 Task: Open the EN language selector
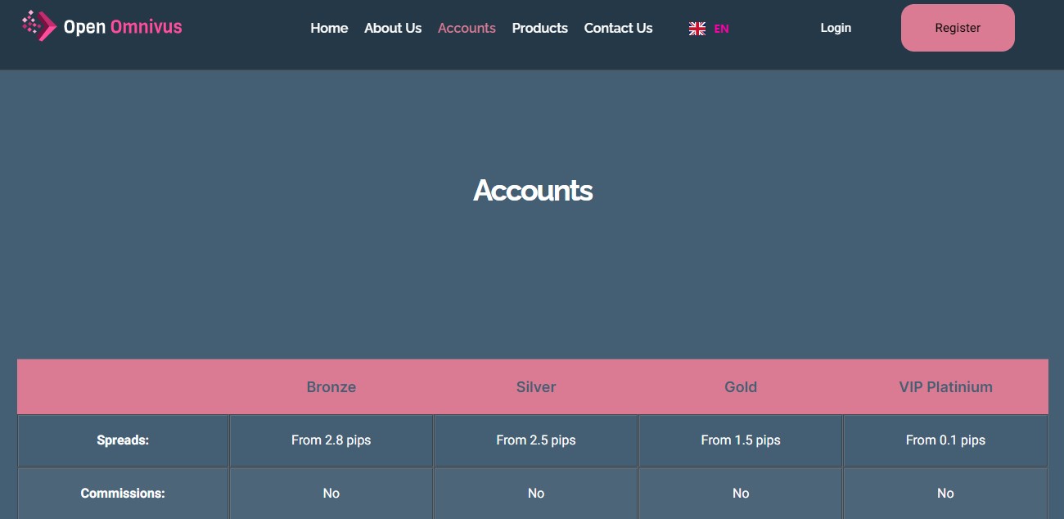721,29
